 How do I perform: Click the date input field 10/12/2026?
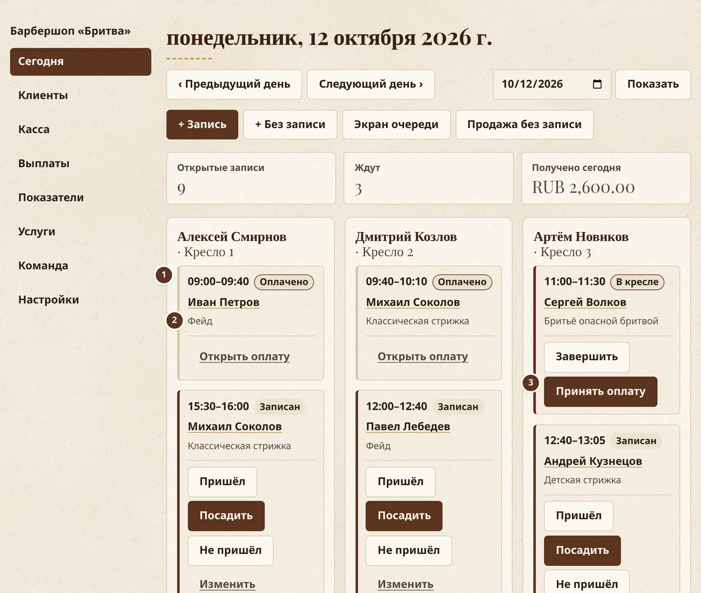(551, 84)
